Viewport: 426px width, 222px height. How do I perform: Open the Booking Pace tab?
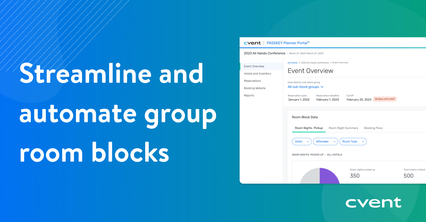(373, 128)
